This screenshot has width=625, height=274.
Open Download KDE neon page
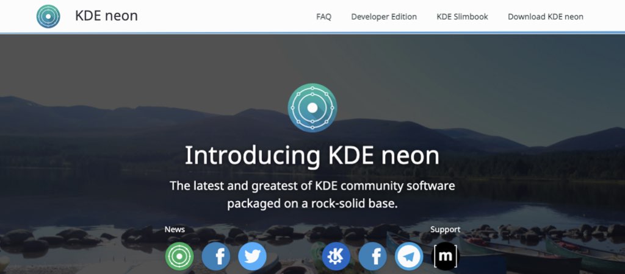(x=545, y=16)
